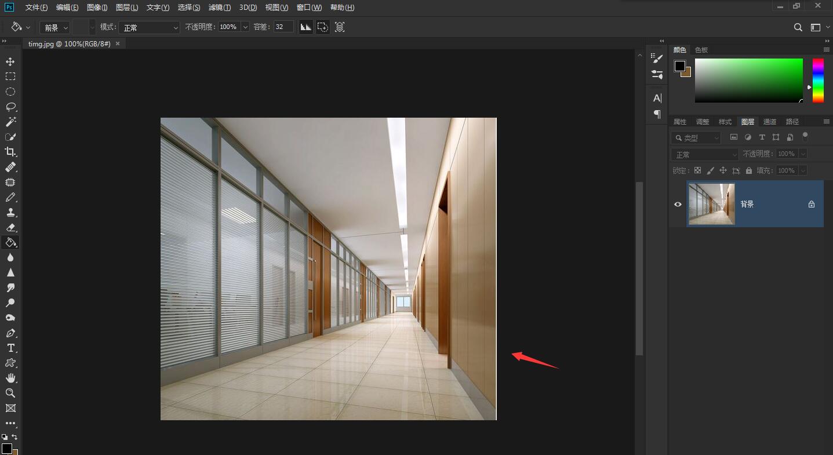
Task: Select the Lasso tool
Action: click(10, 107)
